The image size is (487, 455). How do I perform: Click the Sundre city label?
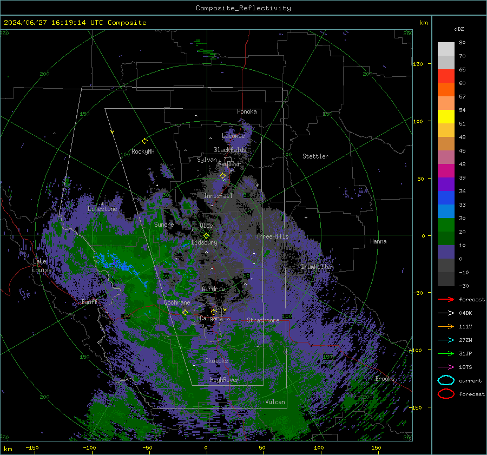coord(164,224)
